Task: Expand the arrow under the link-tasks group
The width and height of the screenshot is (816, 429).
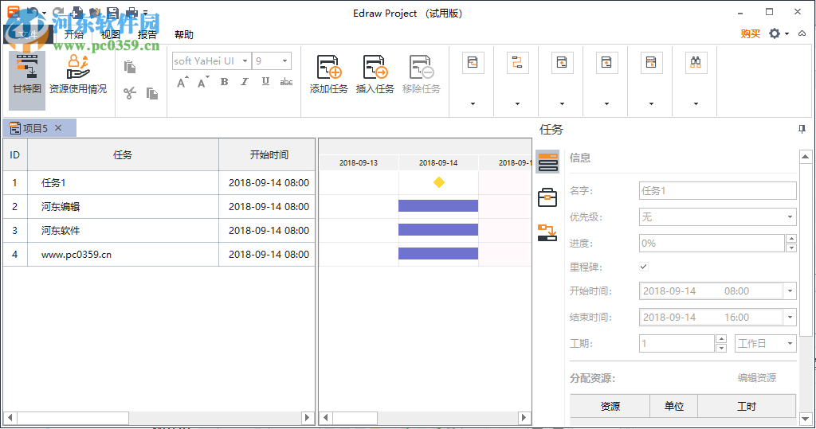Action: click(x=517, y=104)
